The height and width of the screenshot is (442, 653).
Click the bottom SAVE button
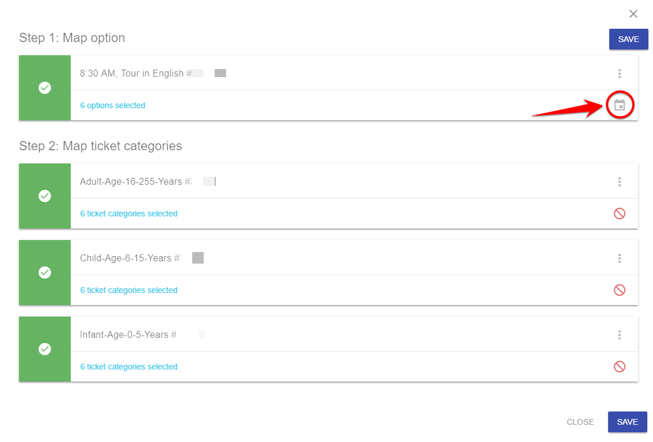[628, 422]
